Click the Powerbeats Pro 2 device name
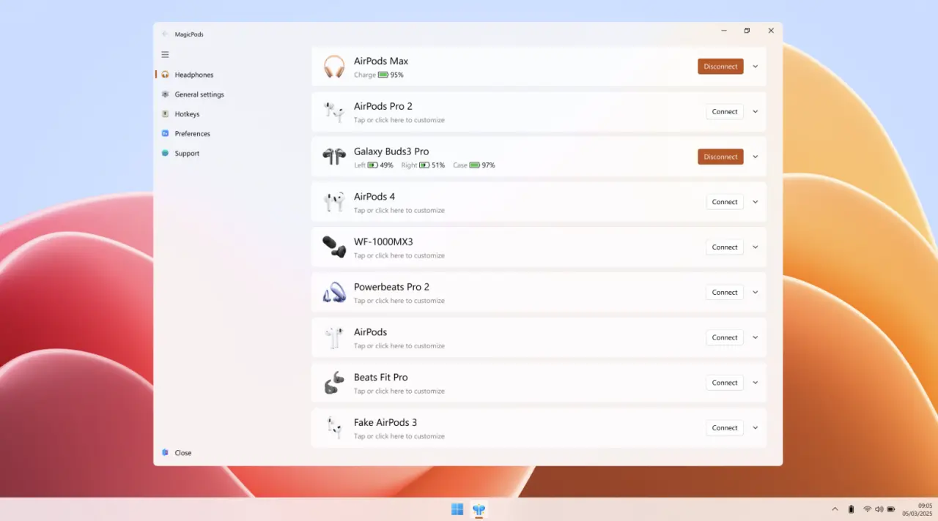Viewport: 938px width, 521px height. (391, 287)
